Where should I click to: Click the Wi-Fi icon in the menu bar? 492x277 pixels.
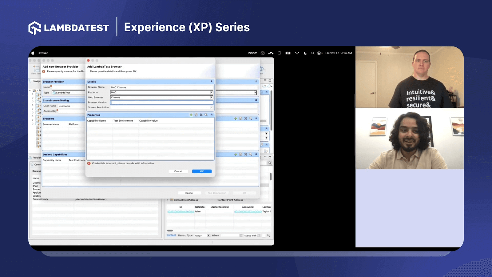pyautogui.click(x=297, y=53)
